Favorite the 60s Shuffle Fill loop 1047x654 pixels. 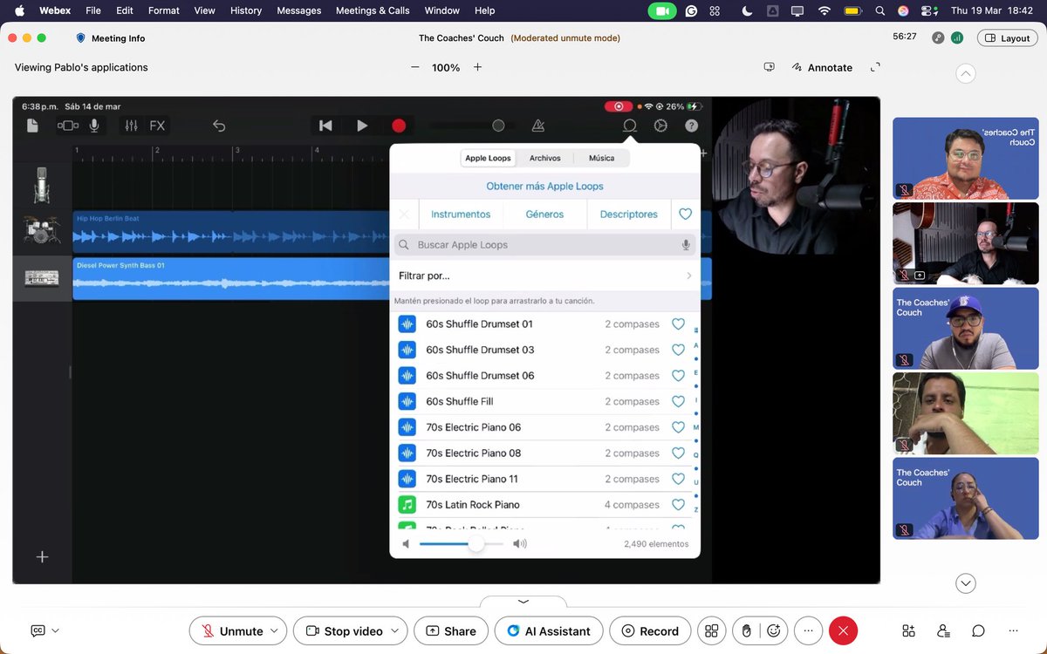point(678,401)
